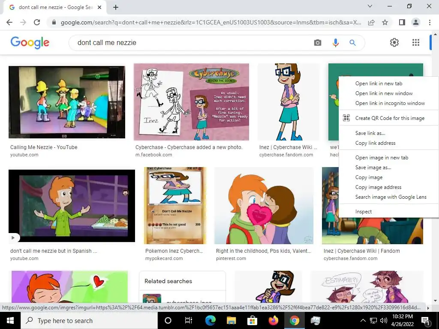
Task: Open 'don't call me nezzie but in Spanish' video thumbnail
Action: click(72, 206)
